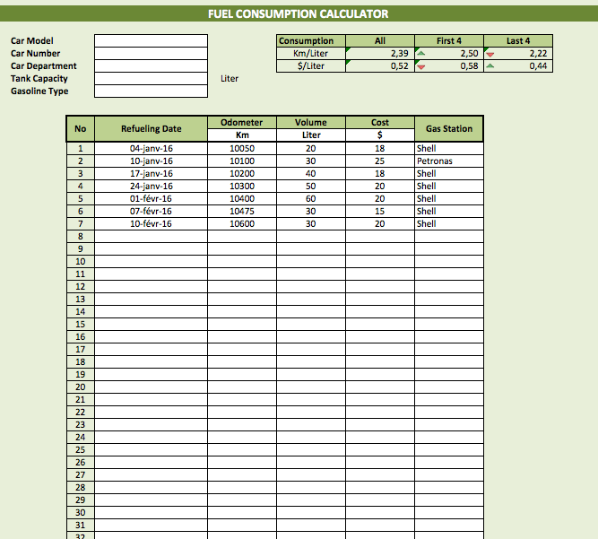Viewport: 598px width, 539px height.
Task: Select the odometer cell '10200'
Action: 242,174
